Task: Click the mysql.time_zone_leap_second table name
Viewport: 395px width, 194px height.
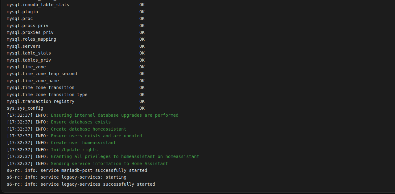Action: pyautogui.click(x=42, y=74)
